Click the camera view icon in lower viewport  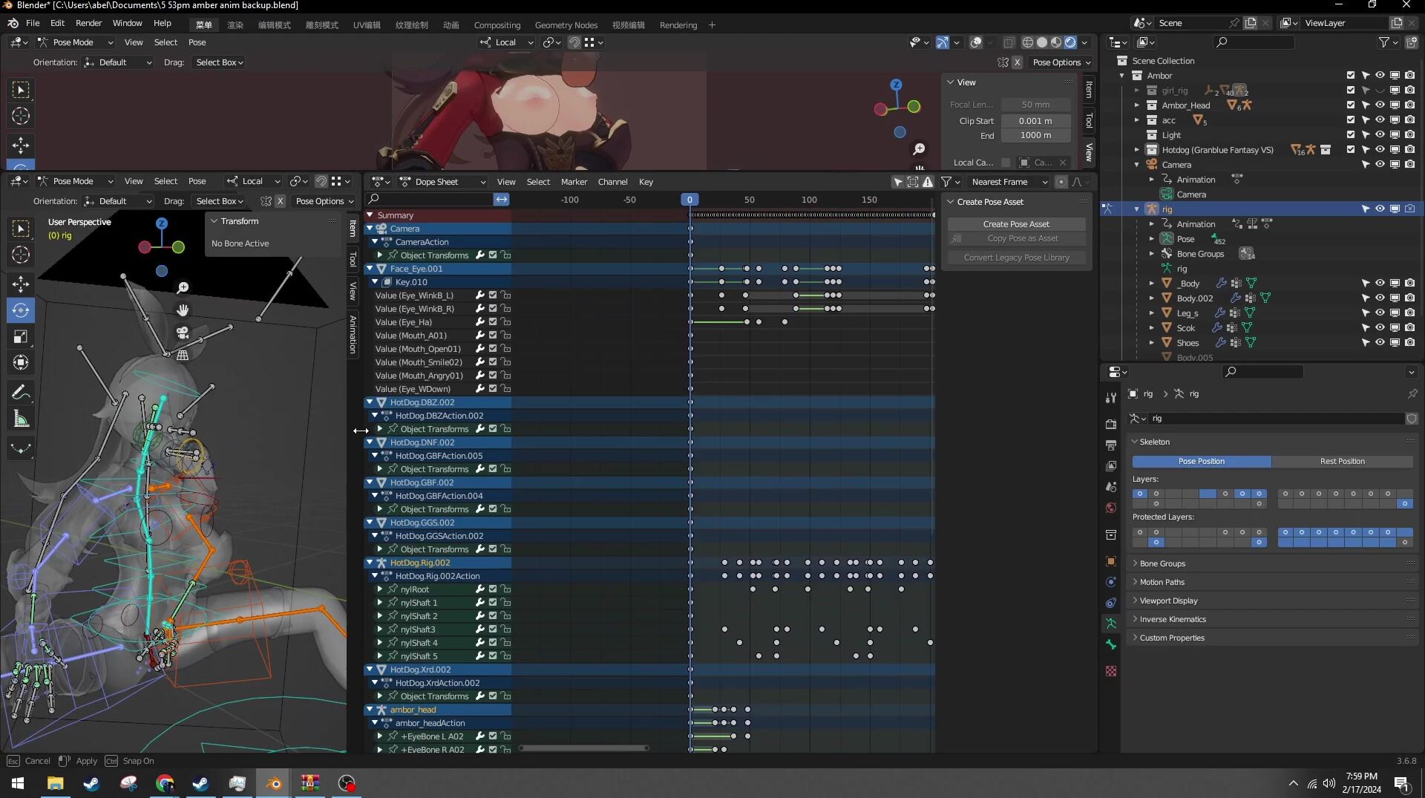point(183,333)
